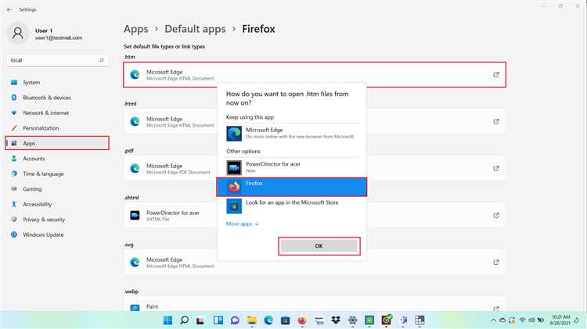The width and height of the screenshot is (587, 329).
Task: Open external link icon on .pdf row
Action: (x=496, y=169)
